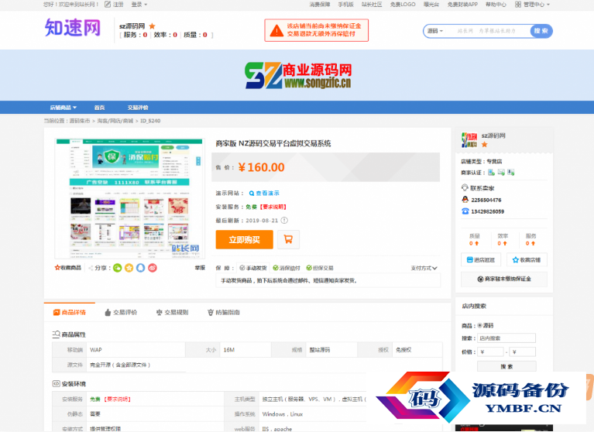Screen dimensions: 594x432
Task: Share via blue QQ bell icon
Action: click(x=140, y=268)
